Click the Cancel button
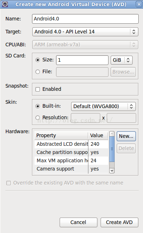This screenshot has width=143, height=233. [78, 222]
